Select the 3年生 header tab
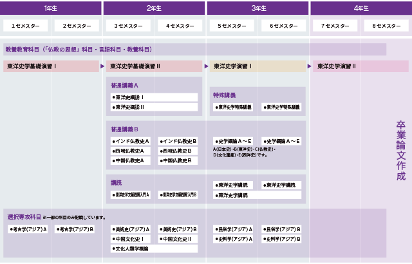The height and width of the screenshot is (264, 412). pyautogui.click(x=257, y=8)
